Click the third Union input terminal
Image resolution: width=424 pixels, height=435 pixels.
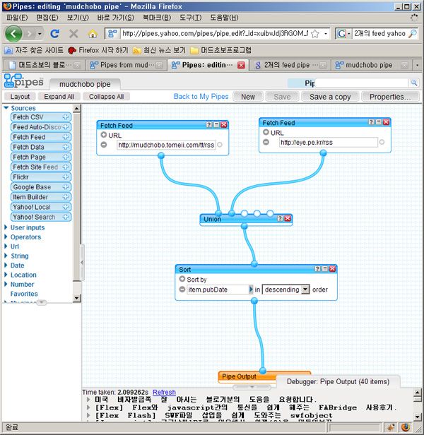[245, 213]
